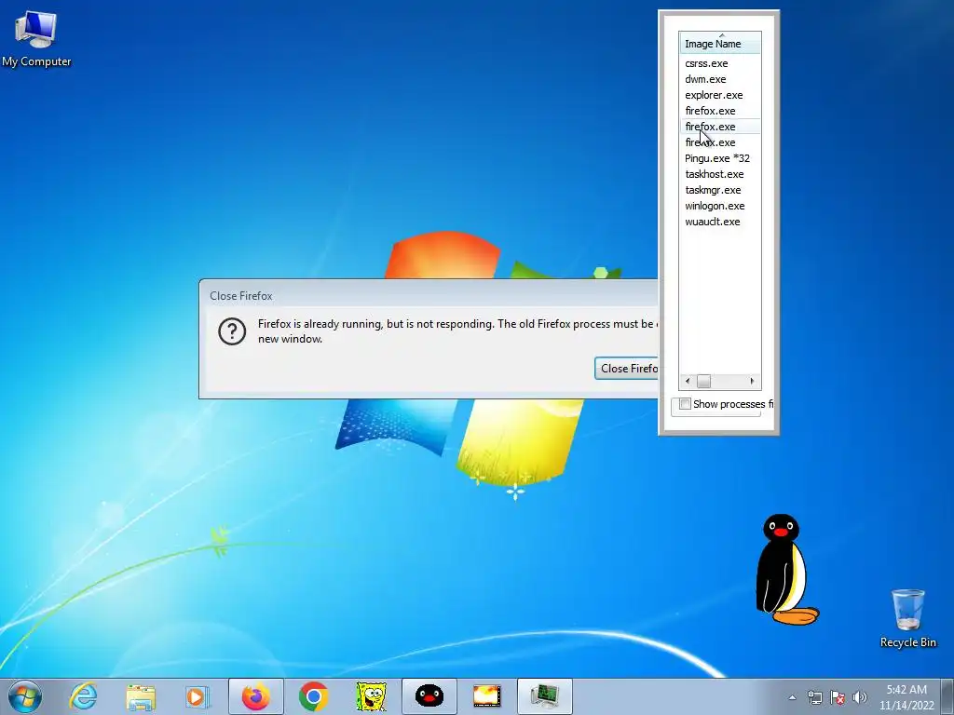This screenshot has height=715, width=954.
Task: Open the fiery image taskbar icon
Action: point(486,696)
